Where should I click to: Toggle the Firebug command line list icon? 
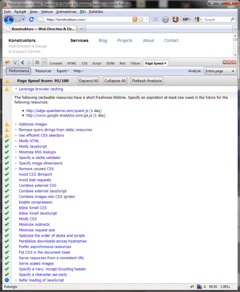pos(37,63)
